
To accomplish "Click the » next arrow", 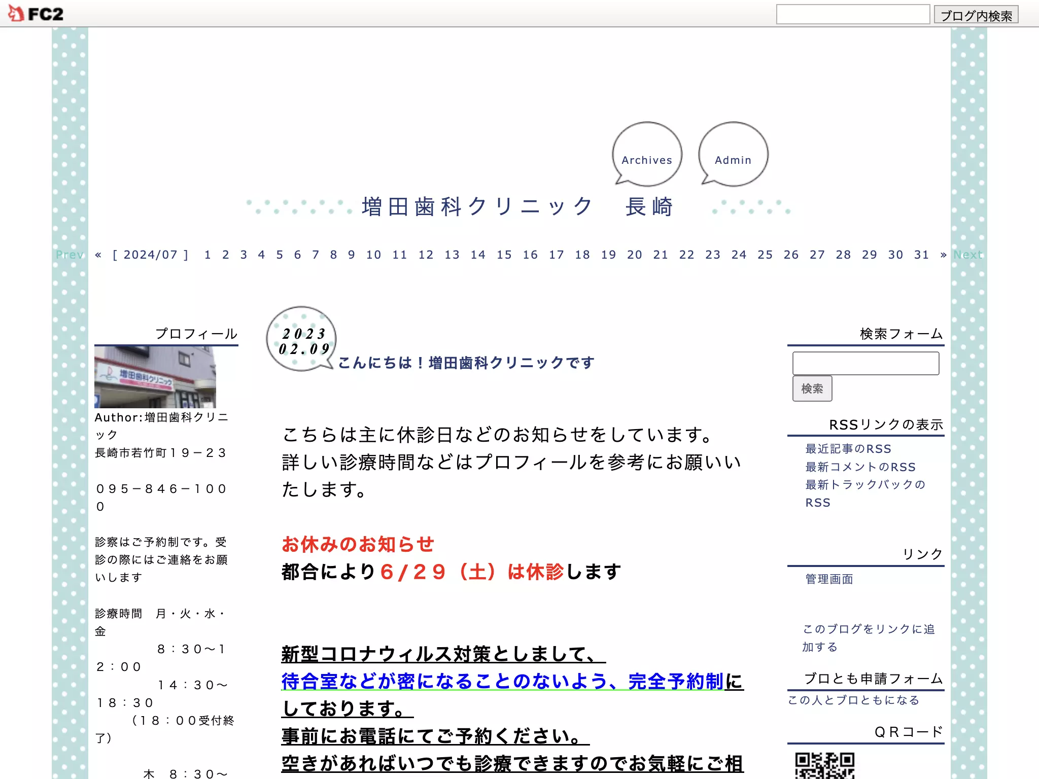I will [x=943, y=255].
